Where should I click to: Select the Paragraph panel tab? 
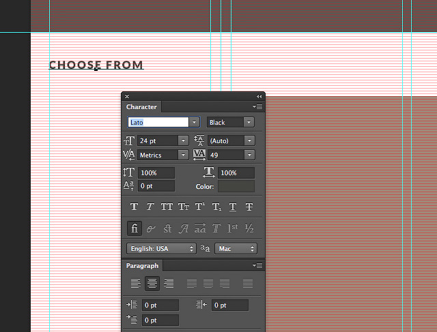tap(142, 265)
